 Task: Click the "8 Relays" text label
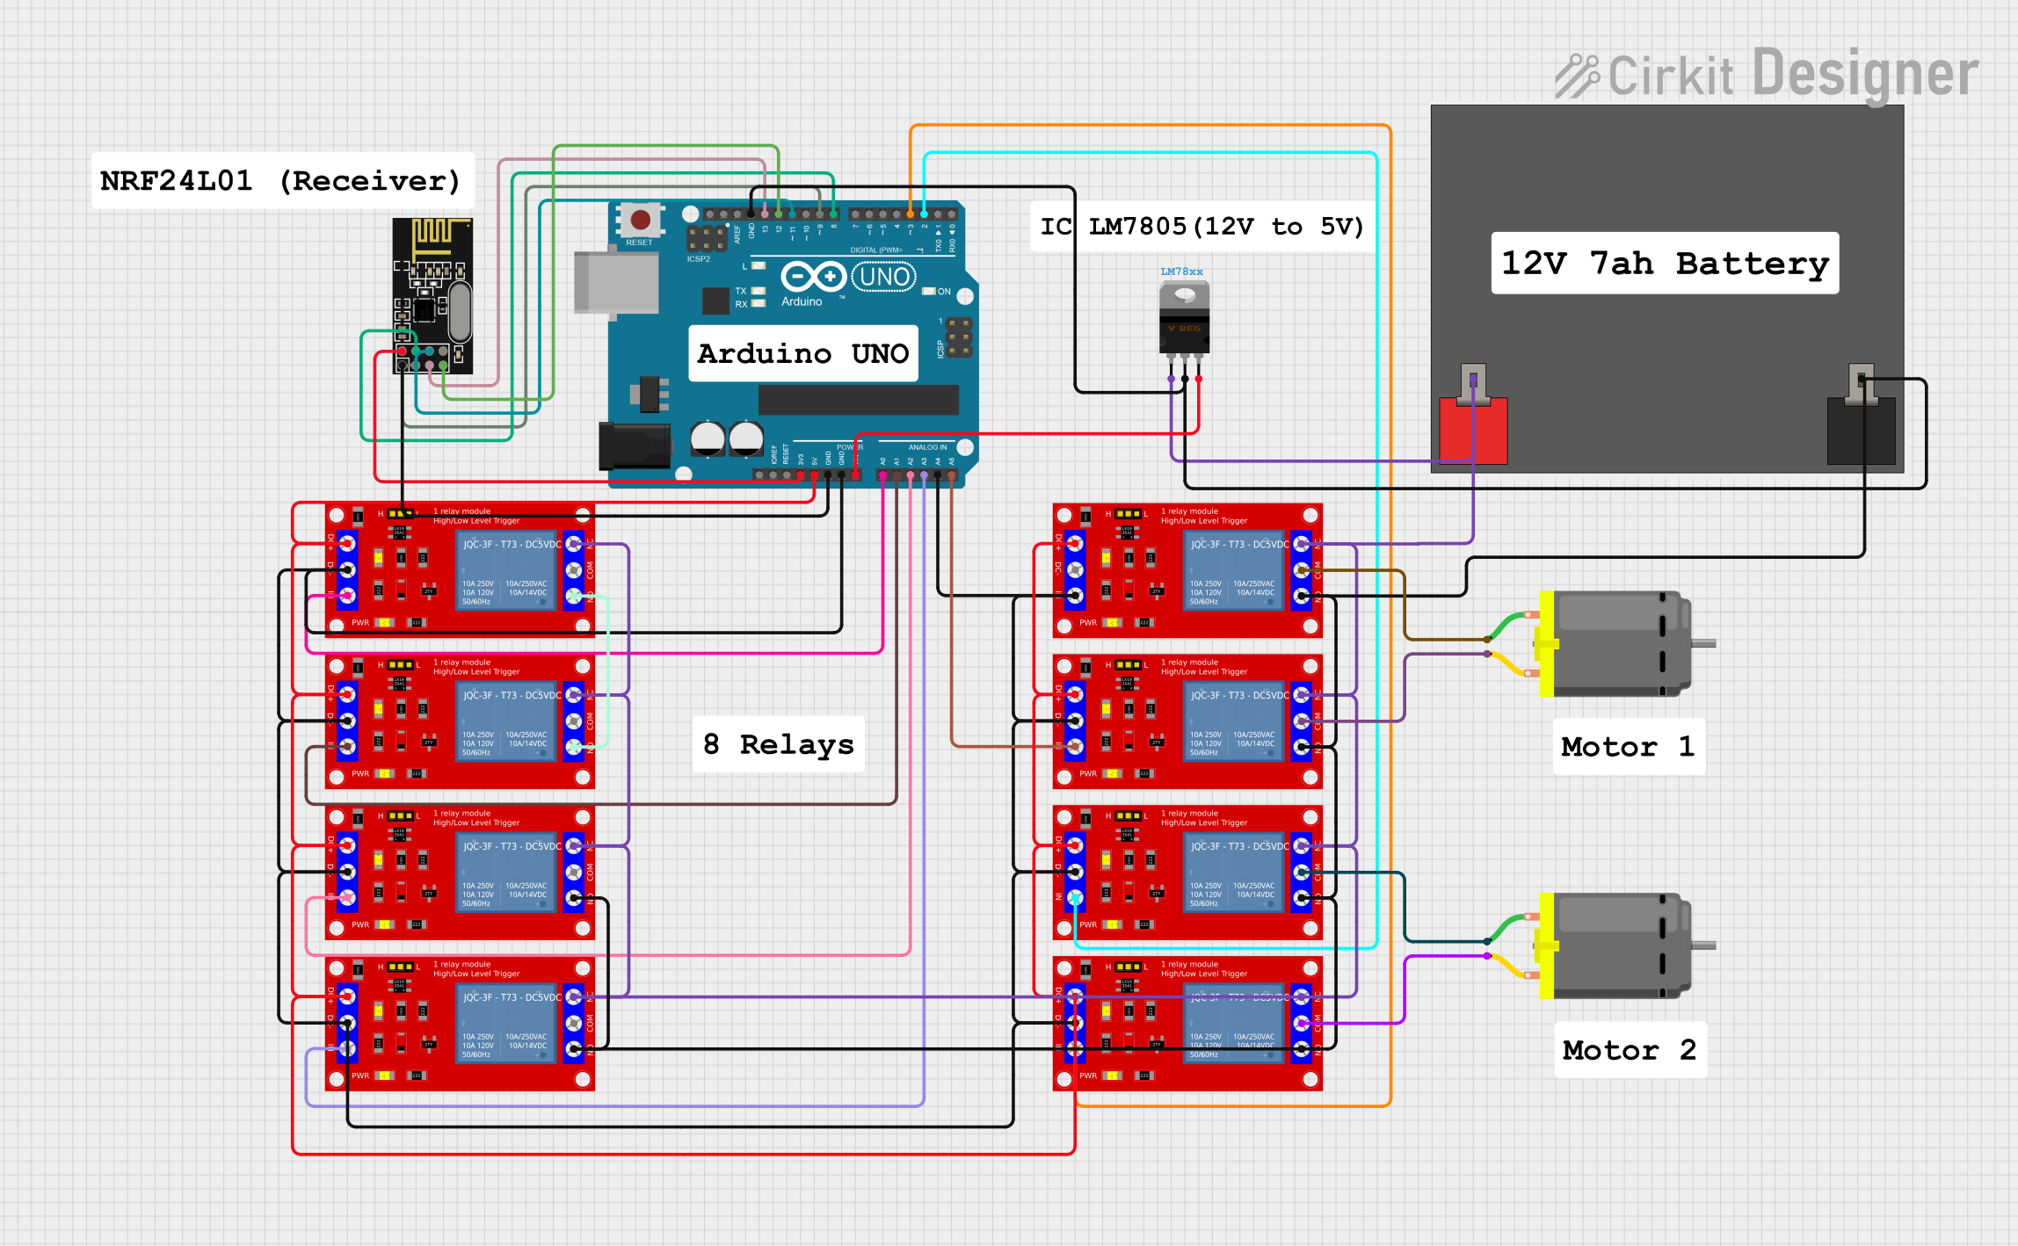[x=777, y=744]
